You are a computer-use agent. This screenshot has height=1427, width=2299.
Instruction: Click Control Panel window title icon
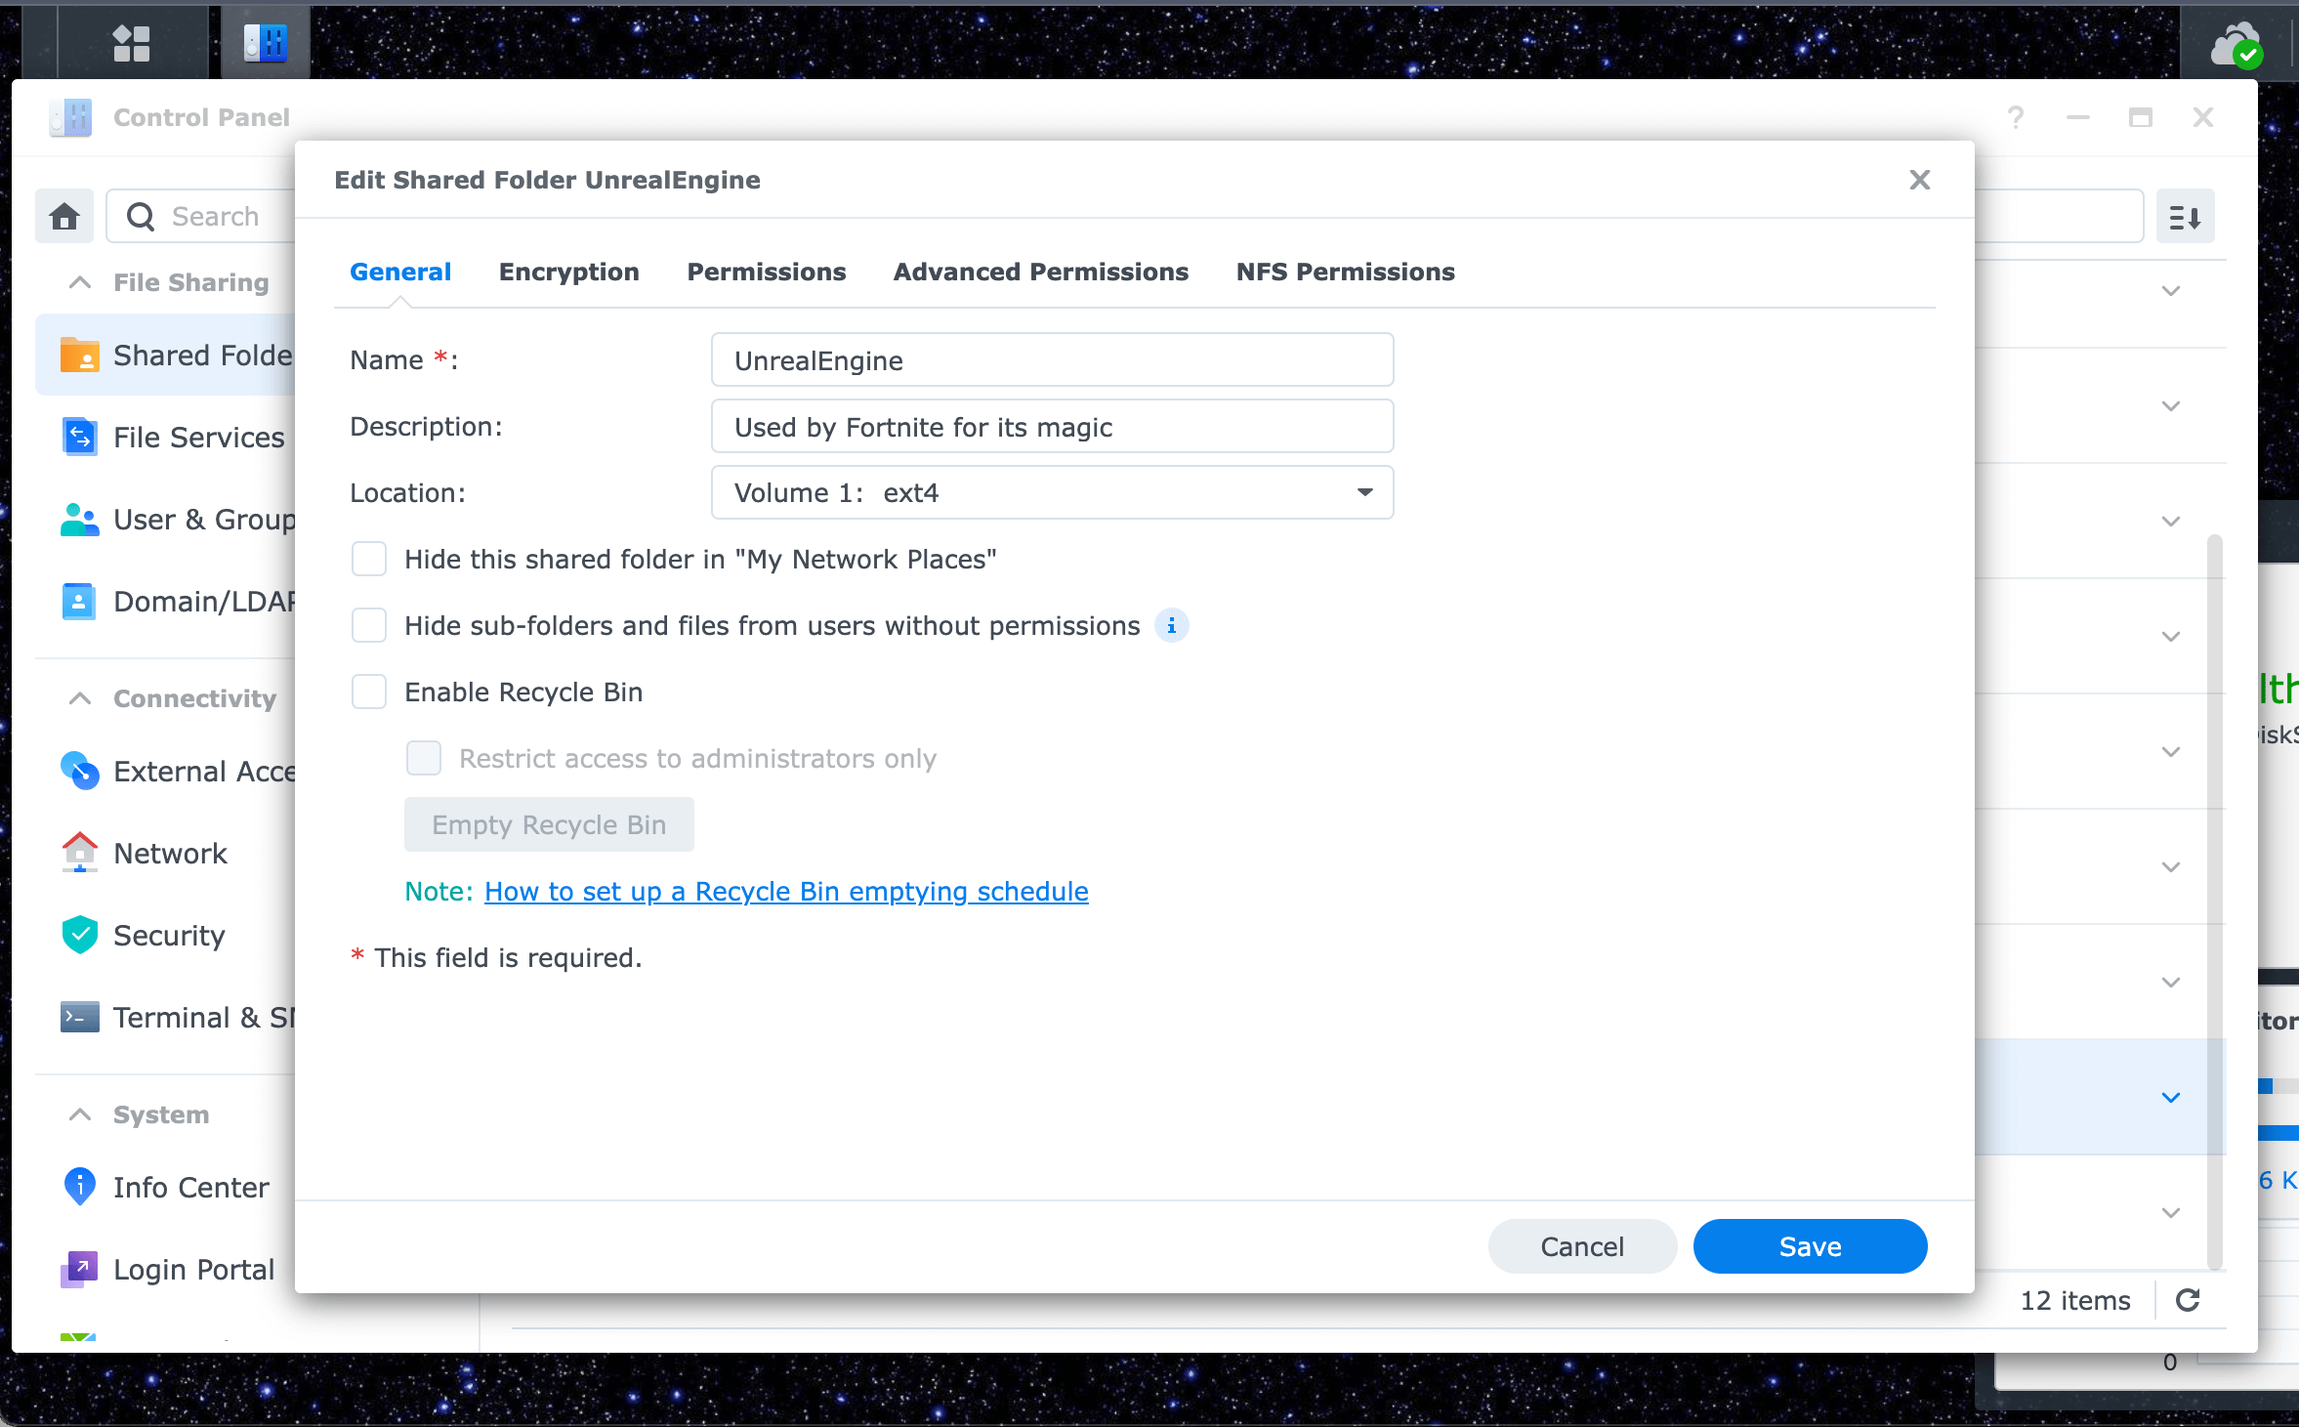click(70, 117)
